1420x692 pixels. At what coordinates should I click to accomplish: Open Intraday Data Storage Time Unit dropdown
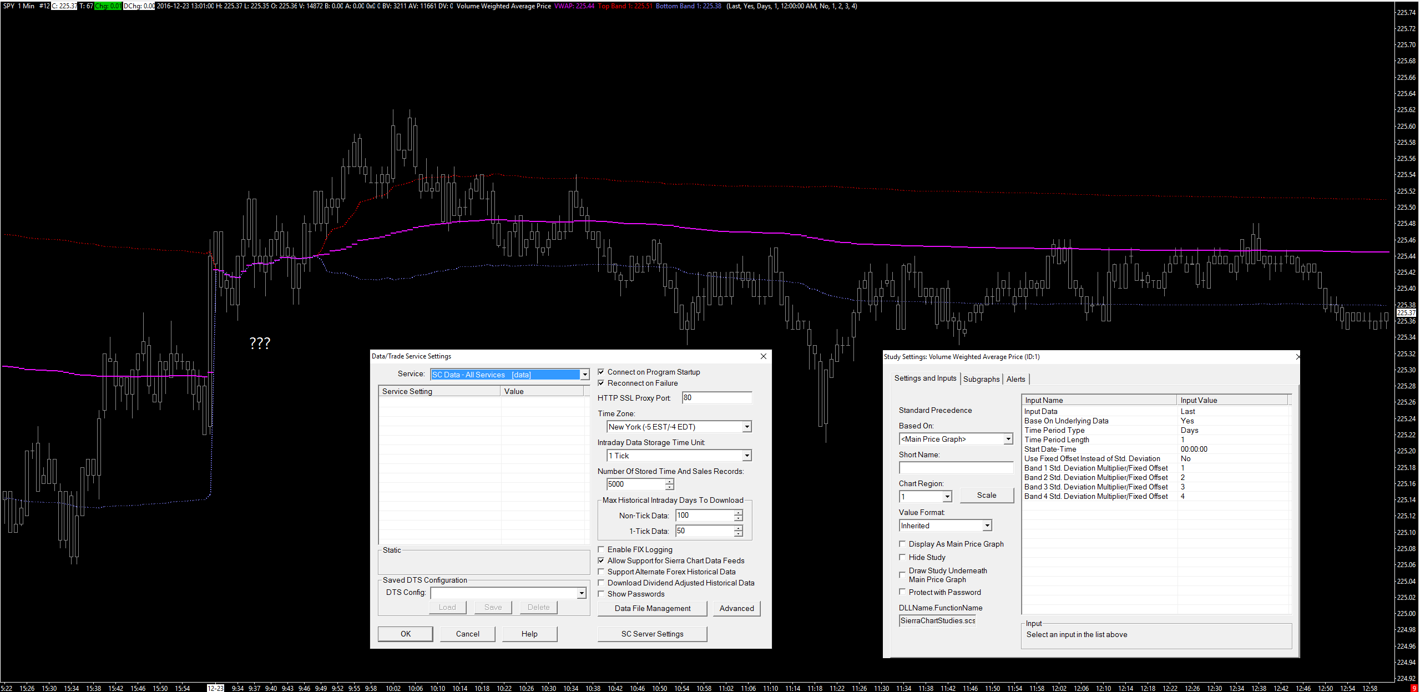[x=747, y=456]
